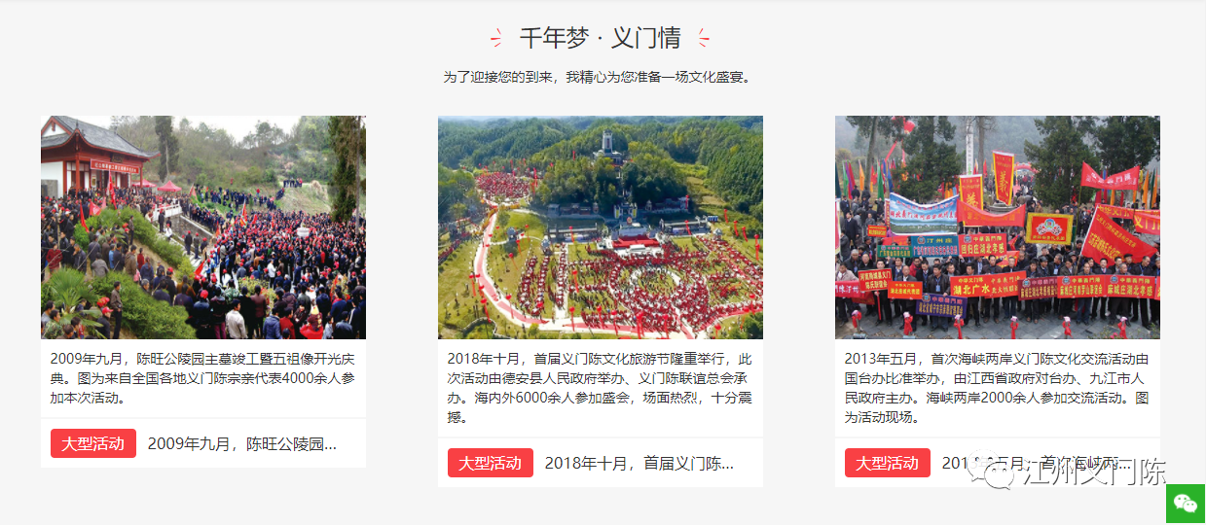
Task: Open the title link 2018年十月，首届义门陈...
Action: 639,464
